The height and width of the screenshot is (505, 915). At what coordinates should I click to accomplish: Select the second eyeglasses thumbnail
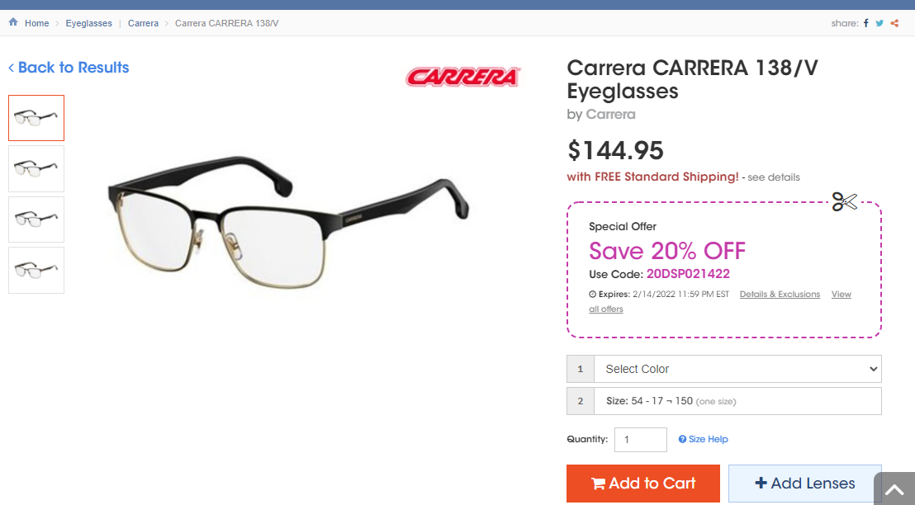coord(36,168)
